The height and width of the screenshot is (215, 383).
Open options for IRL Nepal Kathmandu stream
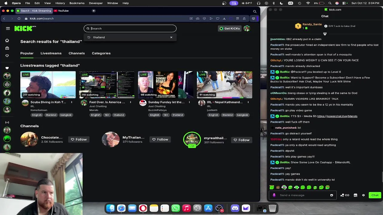coord(248,102)
